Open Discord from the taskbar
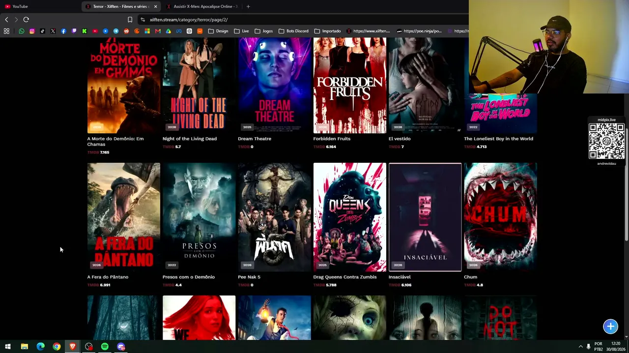The height and width of the screenshot is (353, 629). click(x=121, y=347)
